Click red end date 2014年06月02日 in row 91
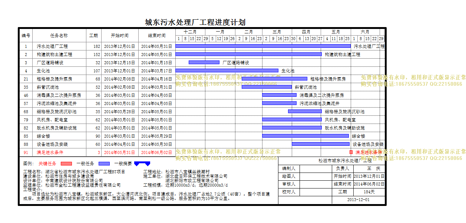Viewport: 466px width, 223px height. [x=157, y=153]
